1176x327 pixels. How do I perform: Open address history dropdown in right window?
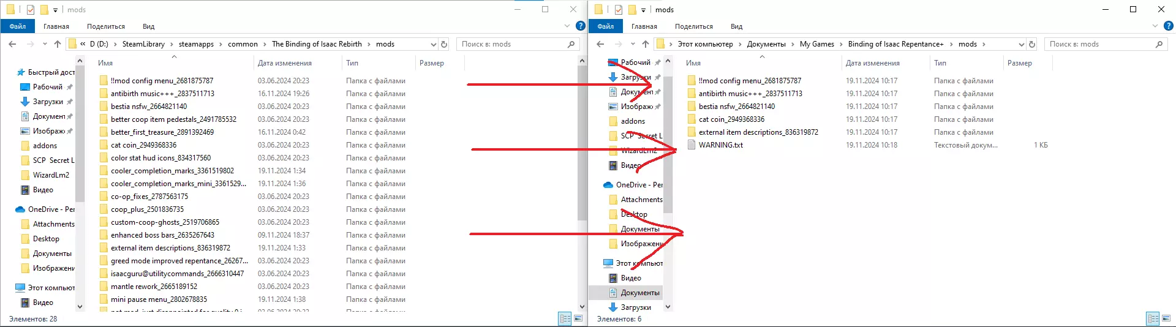click(x=1021, y=44)
